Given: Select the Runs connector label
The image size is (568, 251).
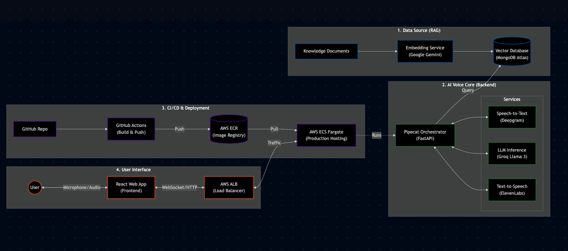Looking at the screenshot, I should click(376, 135).
